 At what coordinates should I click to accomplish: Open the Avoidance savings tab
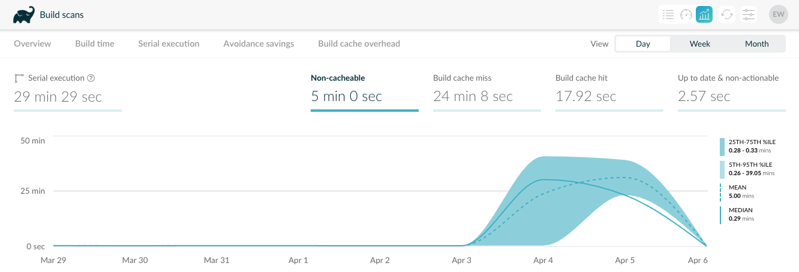[259, 44]
